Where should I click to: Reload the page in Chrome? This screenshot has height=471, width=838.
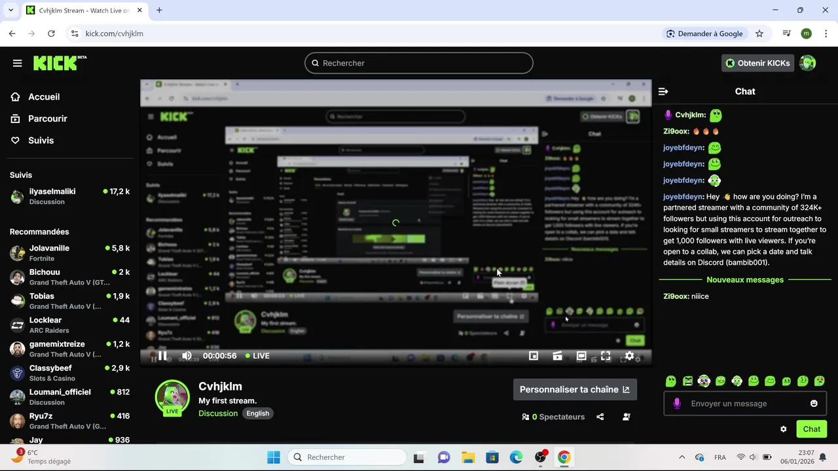coord(51,33)
